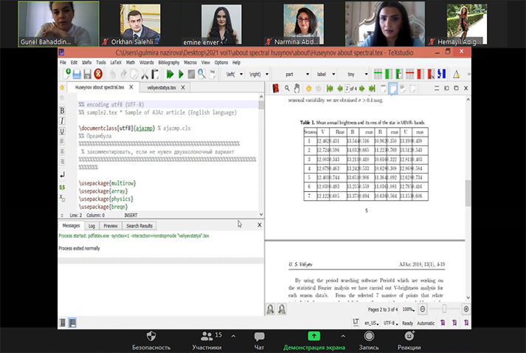Insert a newline with the return arrow icon
The height and width of the screenshot is (353, 526).
coord(62,174)
